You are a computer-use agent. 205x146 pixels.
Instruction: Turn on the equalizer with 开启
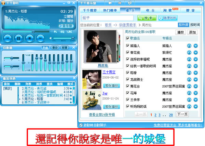pos(45,48)
